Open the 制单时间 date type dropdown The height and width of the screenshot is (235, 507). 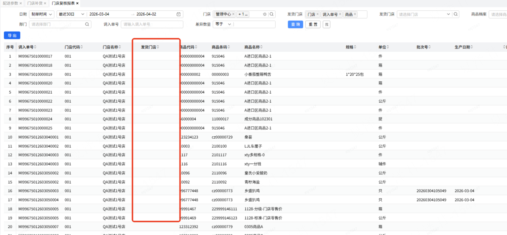click(x=41, y=14)
